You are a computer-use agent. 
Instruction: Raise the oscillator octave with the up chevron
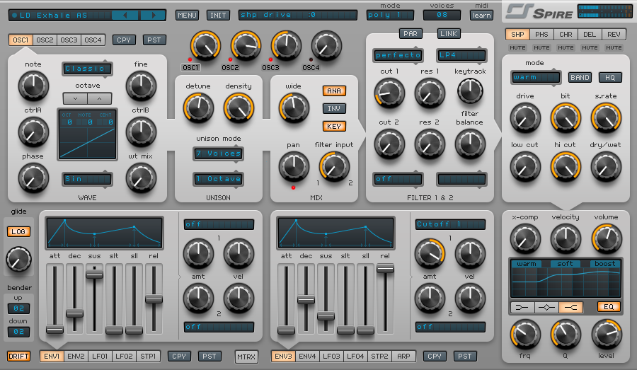click(99, 98)
